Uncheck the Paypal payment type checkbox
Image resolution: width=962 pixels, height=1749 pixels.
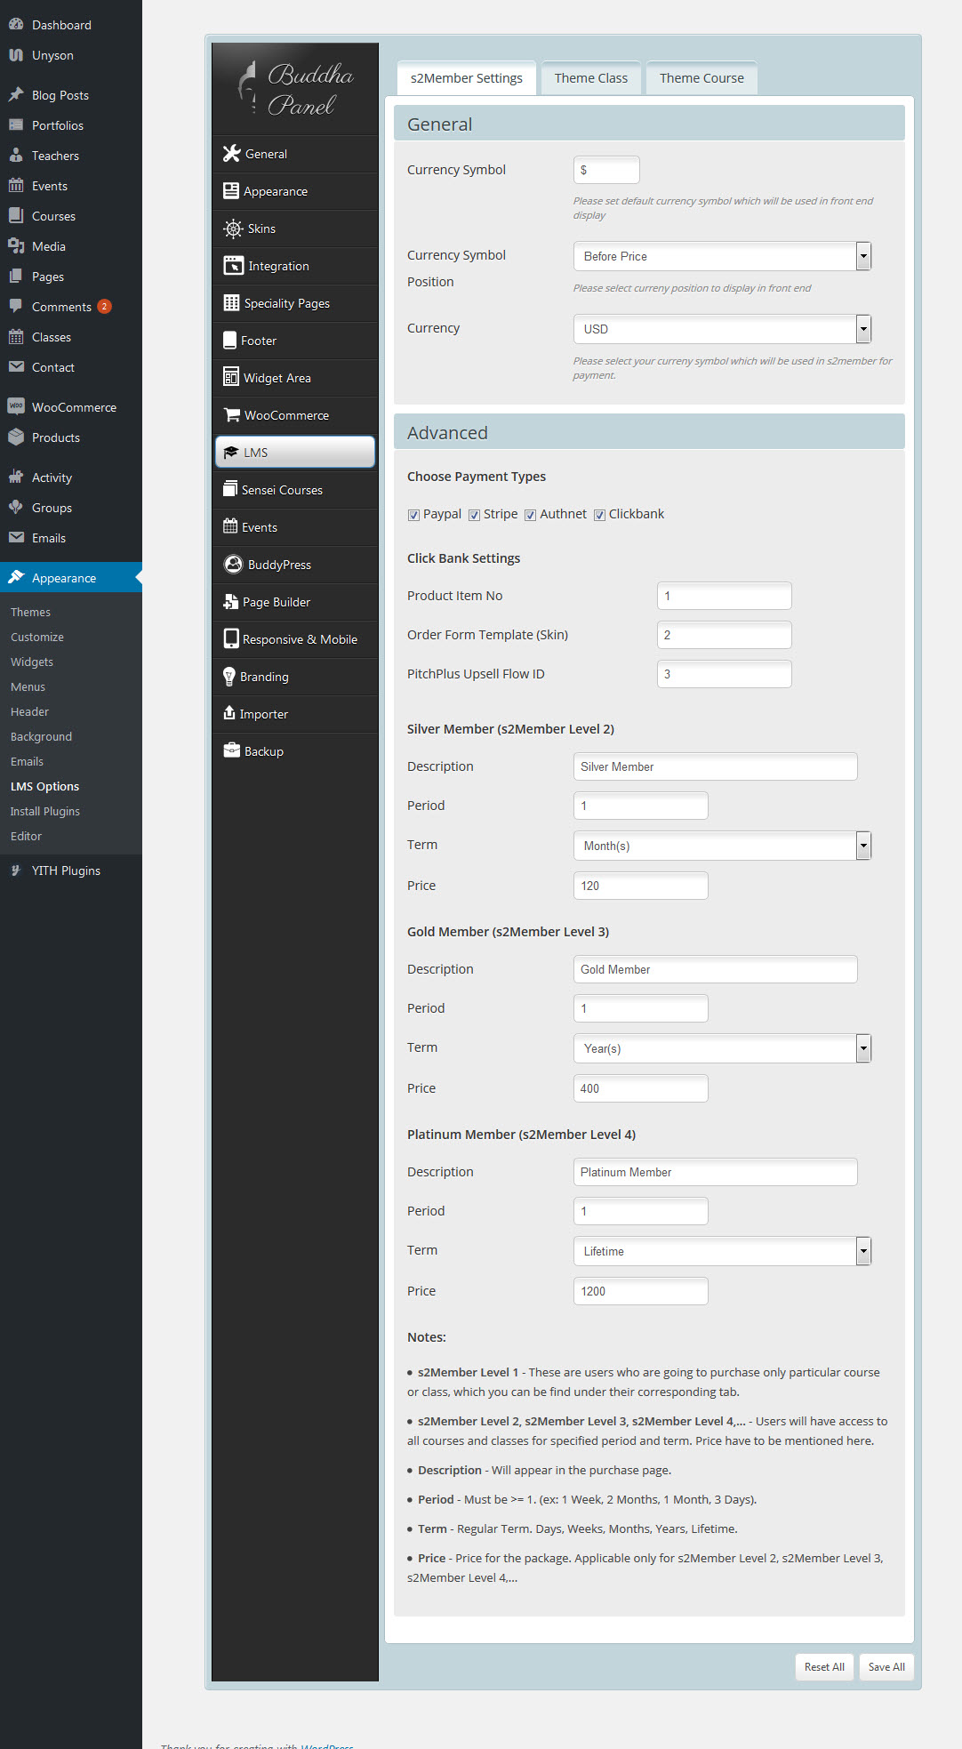click(413, 515)
